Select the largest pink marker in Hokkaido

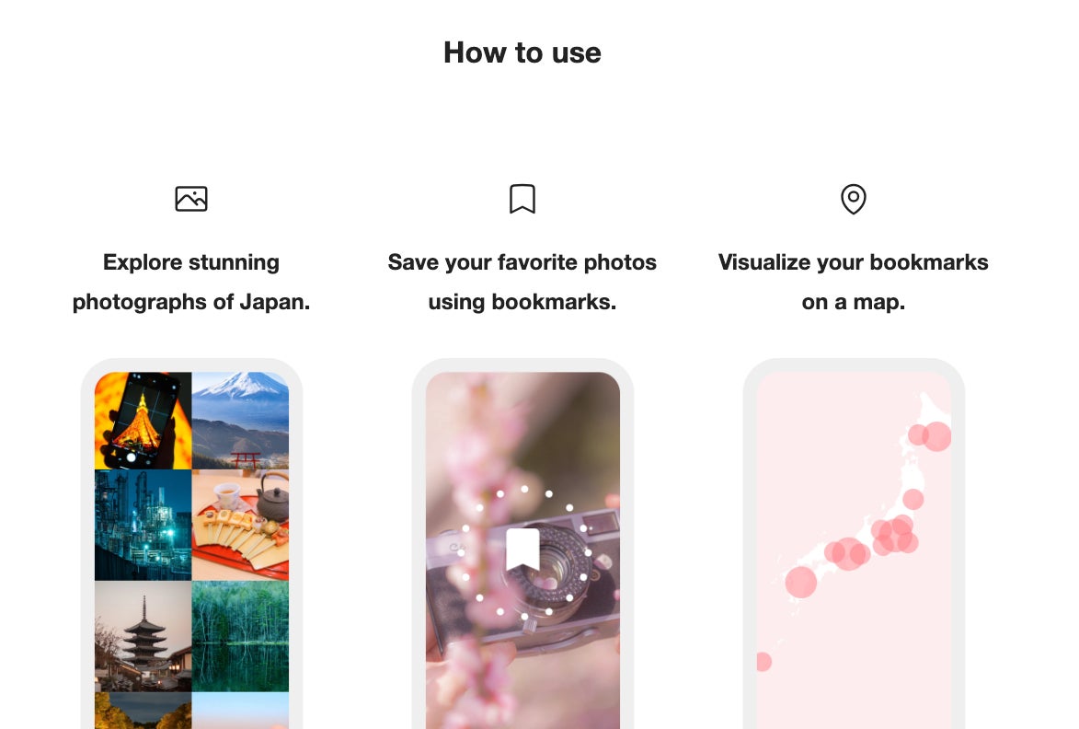coord(936,436)
